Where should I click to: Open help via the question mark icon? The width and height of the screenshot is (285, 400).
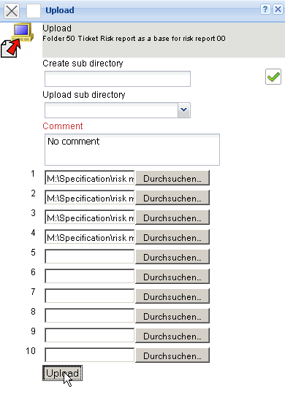click(265, 9)
